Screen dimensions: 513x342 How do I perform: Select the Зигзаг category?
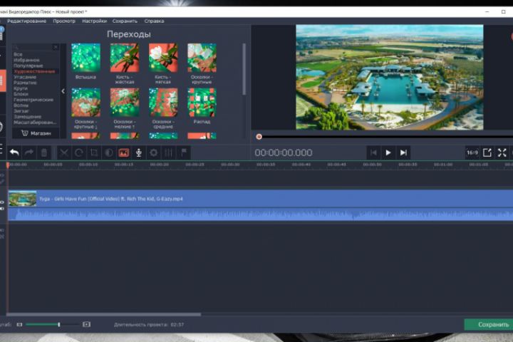[x=21, y=110]
